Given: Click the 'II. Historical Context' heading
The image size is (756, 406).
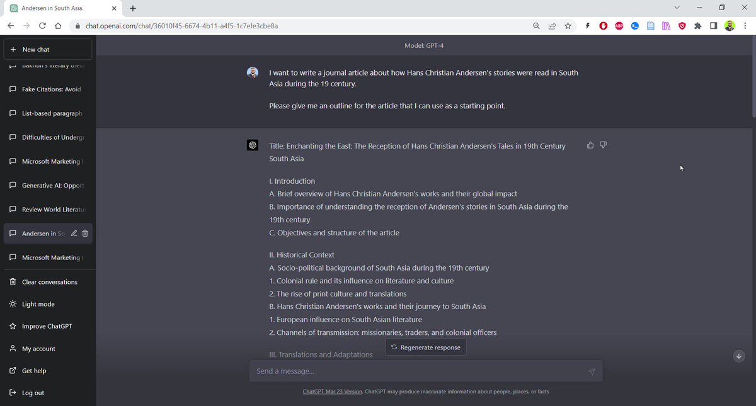Looking at the screenshot, I should click(302, 255).
